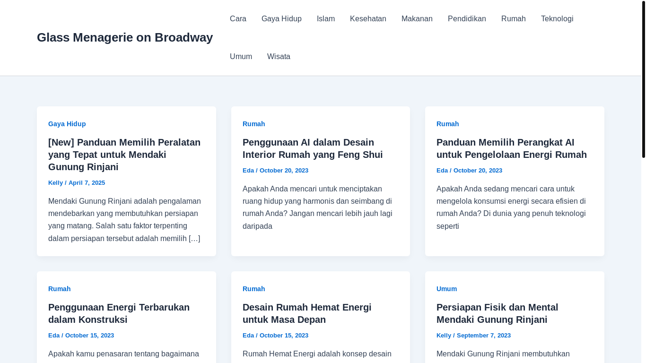Open article Panduan Memilih Perangkat AI untuk Pengelolaan Energi
This screenshot has width=646, height=363.
pyautogui.click(x=512, y=148)
